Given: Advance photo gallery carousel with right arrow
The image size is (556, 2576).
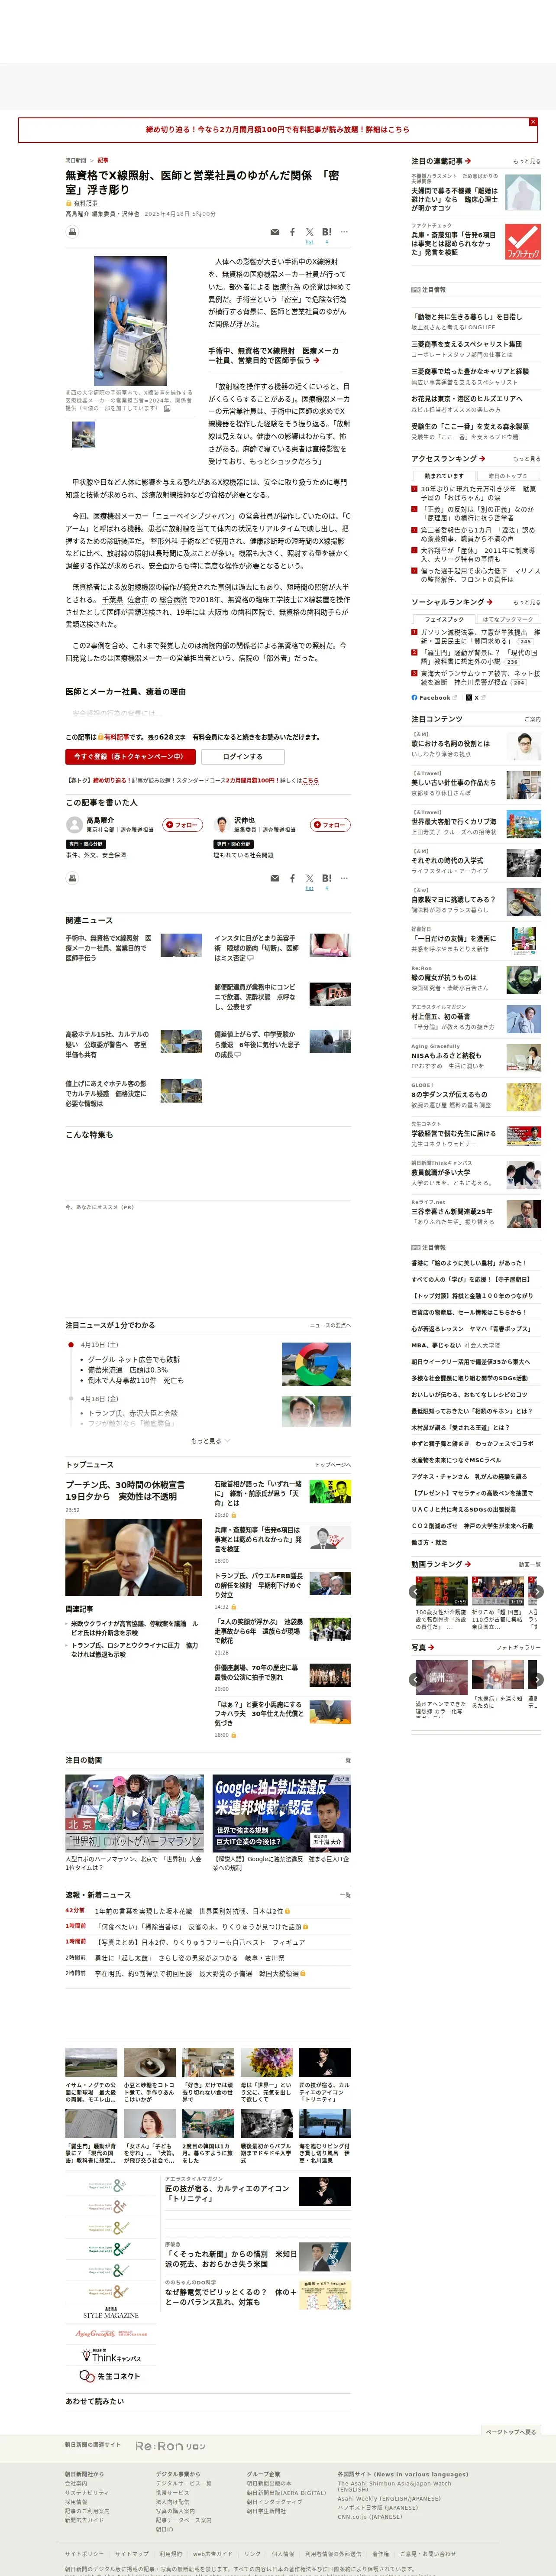Looking at the screenshot, I should tap(536, 1680).
